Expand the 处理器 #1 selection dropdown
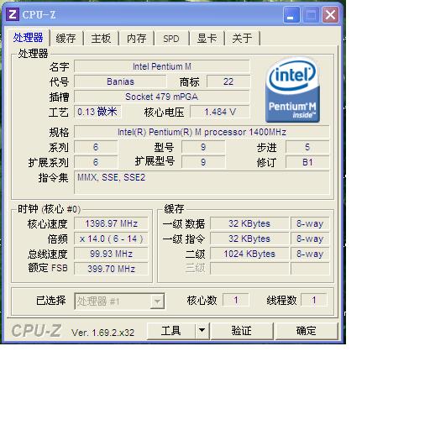 tap(157, 302)
